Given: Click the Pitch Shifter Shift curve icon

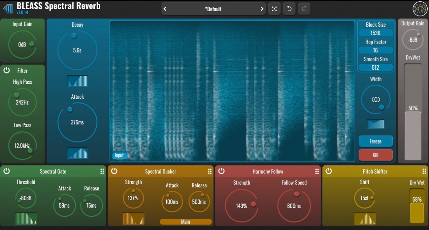Looking at the screenshot, I should 365,218.
